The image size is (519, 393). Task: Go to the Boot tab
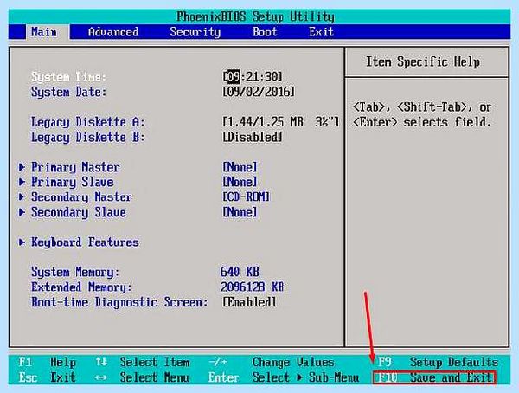pyautogui.click(x=265, y=32)
